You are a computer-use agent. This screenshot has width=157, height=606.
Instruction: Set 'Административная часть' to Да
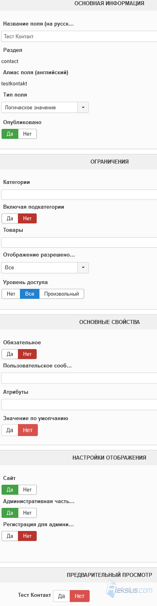pos(10,513)
